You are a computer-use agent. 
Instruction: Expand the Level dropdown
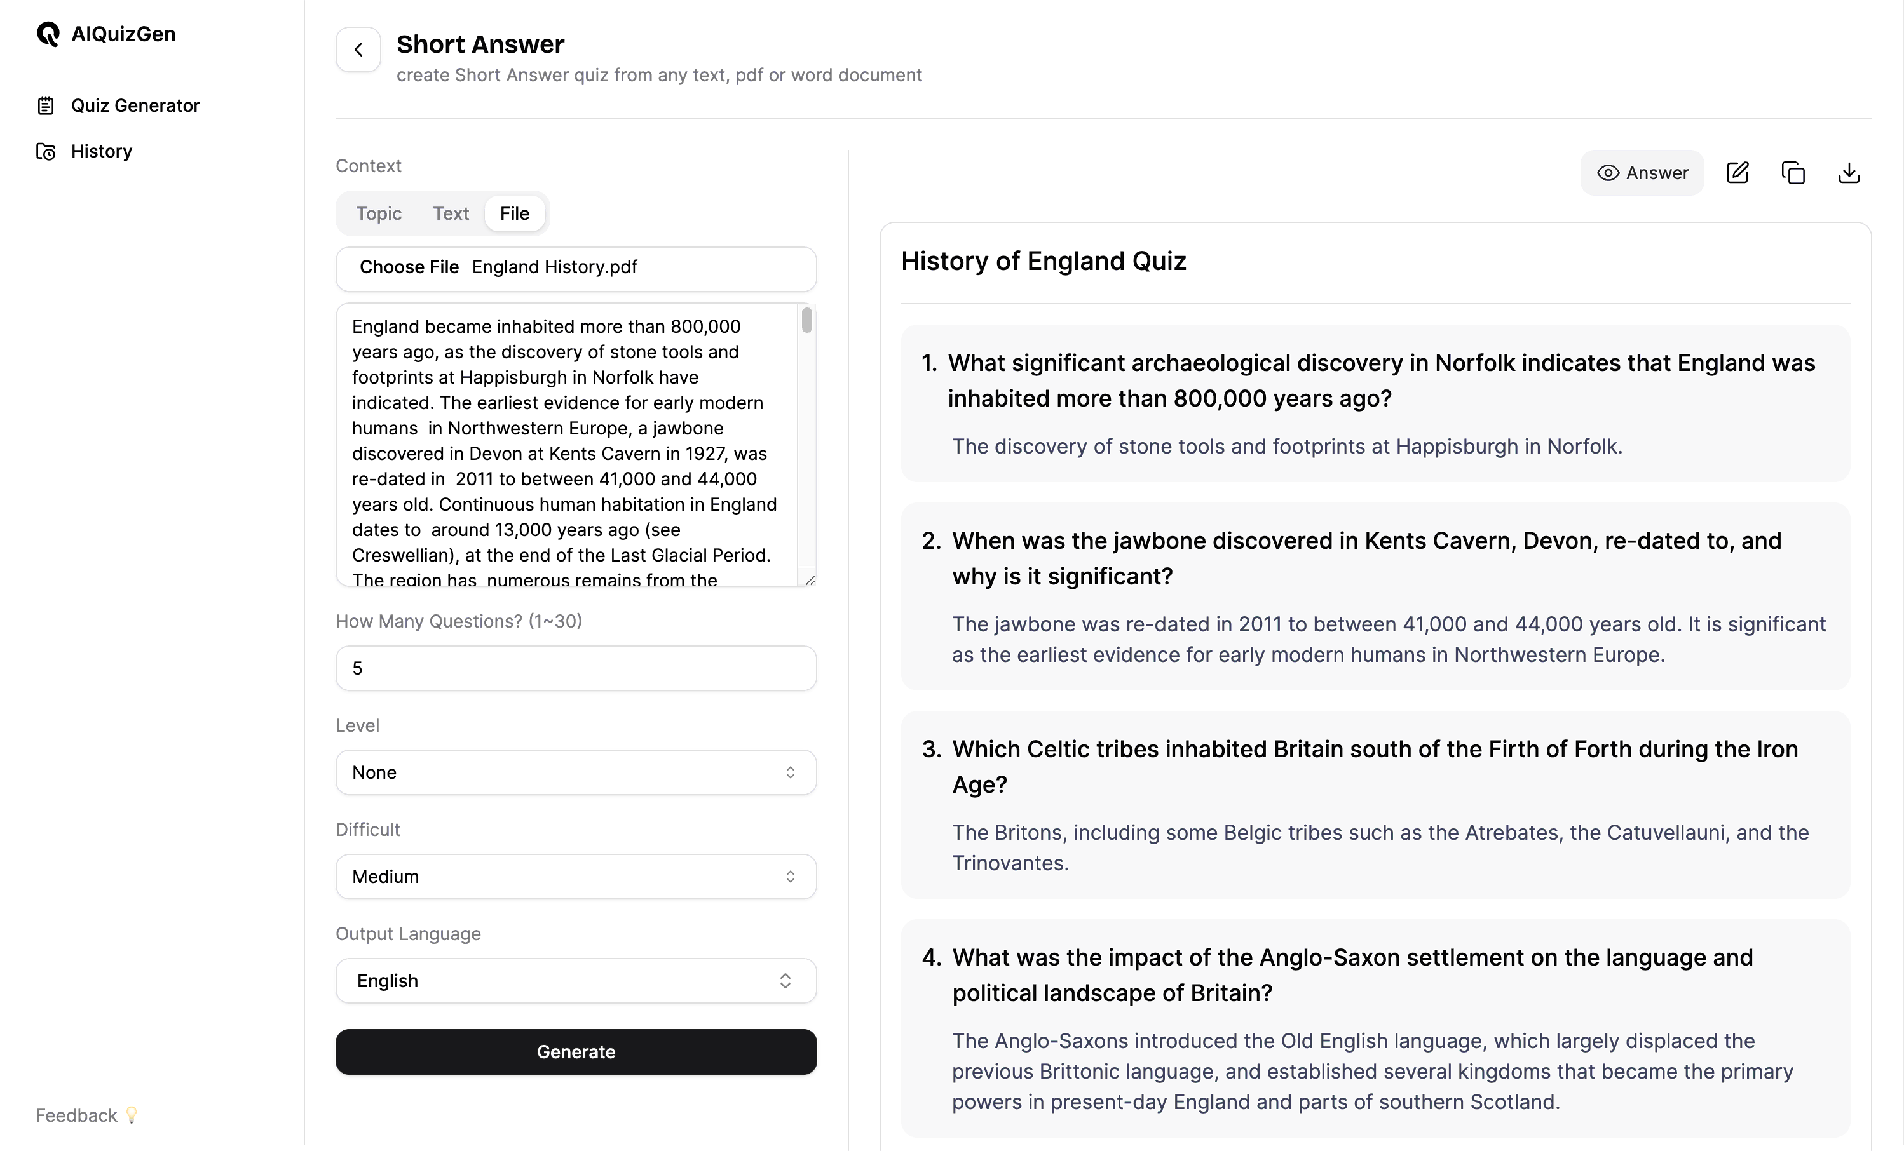pos(575,772)
